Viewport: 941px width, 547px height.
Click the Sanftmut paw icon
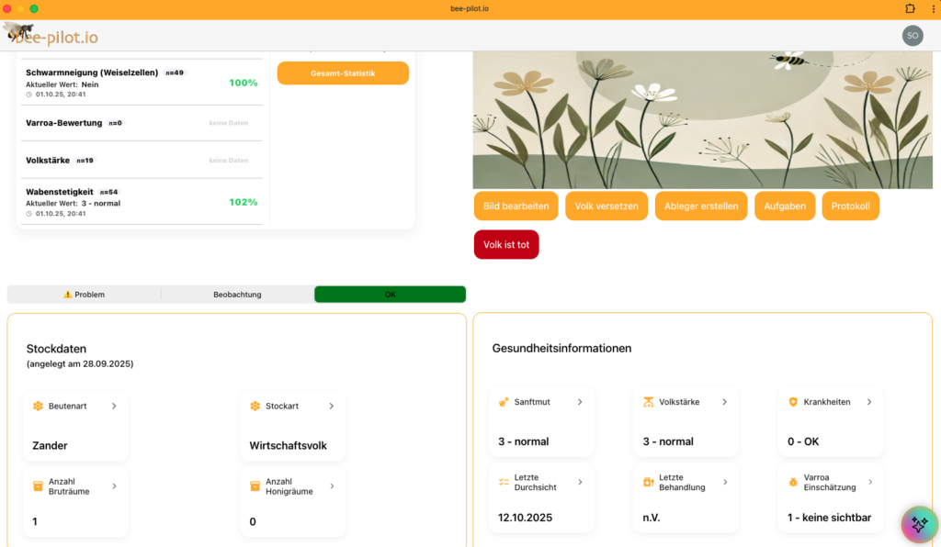[504, 401]
